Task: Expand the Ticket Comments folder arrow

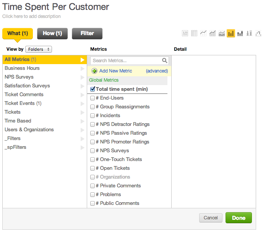Action: (x=82, y=95)
